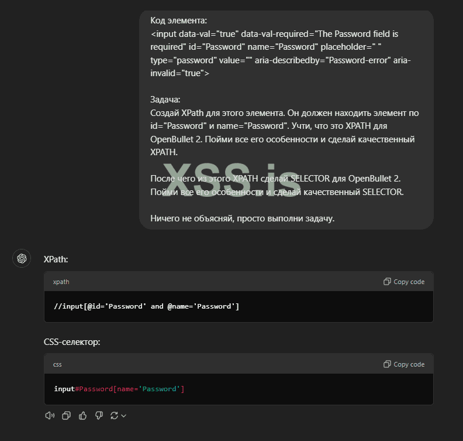Image resolution: width=463 pixels, height=441 pixels.
Task: Click the Read aloud speaker icon
Action: [x=50, y=415]
